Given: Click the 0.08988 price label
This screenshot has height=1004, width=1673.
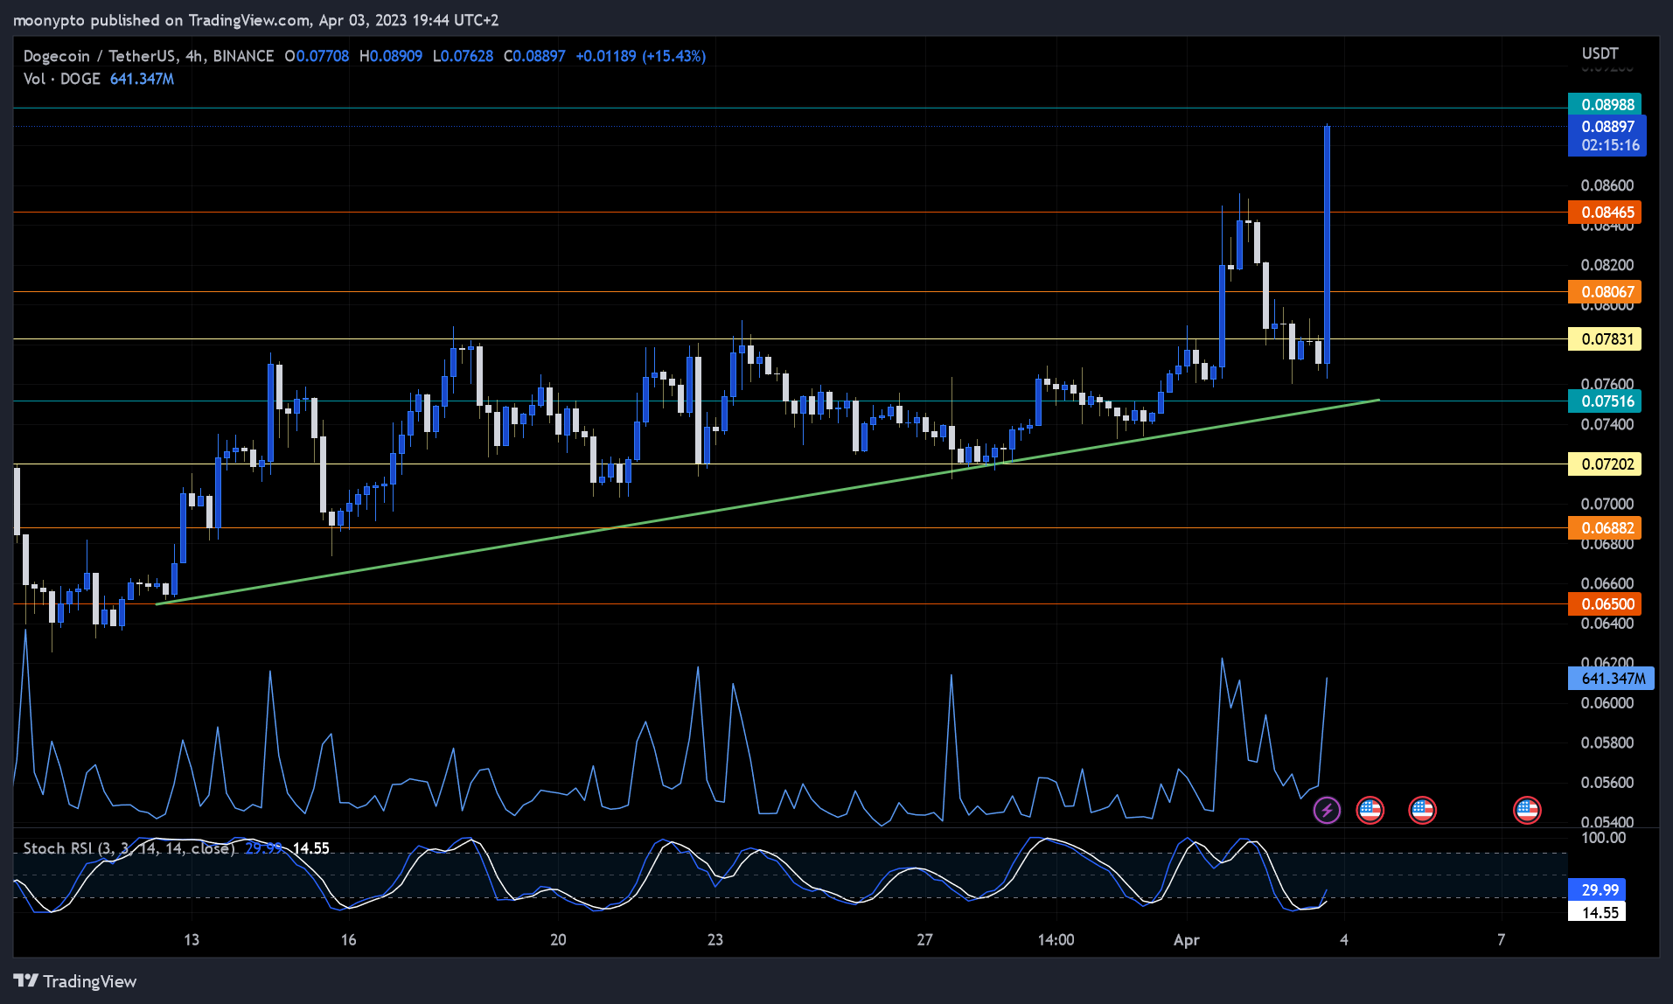Looking at the screenshot, I should pos(1605,104).
